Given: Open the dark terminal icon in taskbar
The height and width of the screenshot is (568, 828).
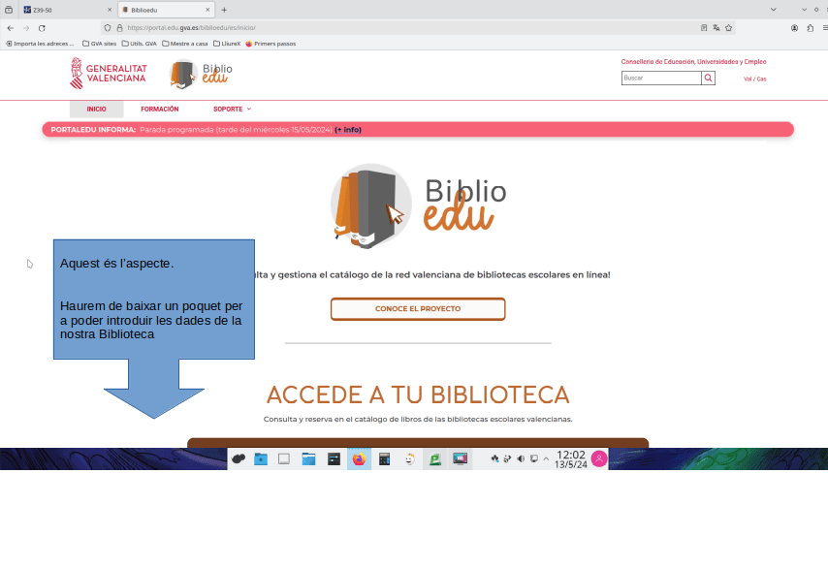Looking at the screenshot, I should pos(334,459).
